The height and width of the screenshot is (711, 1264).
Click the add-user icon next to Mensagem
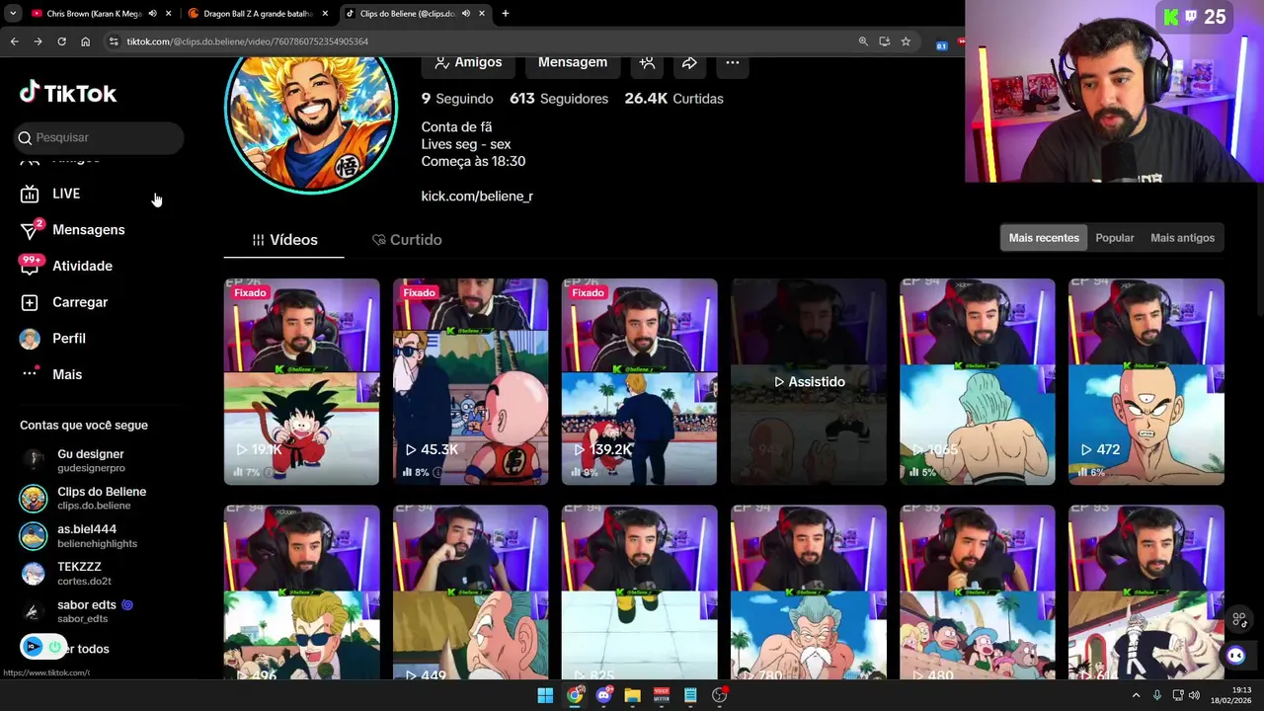coord(647,62)
